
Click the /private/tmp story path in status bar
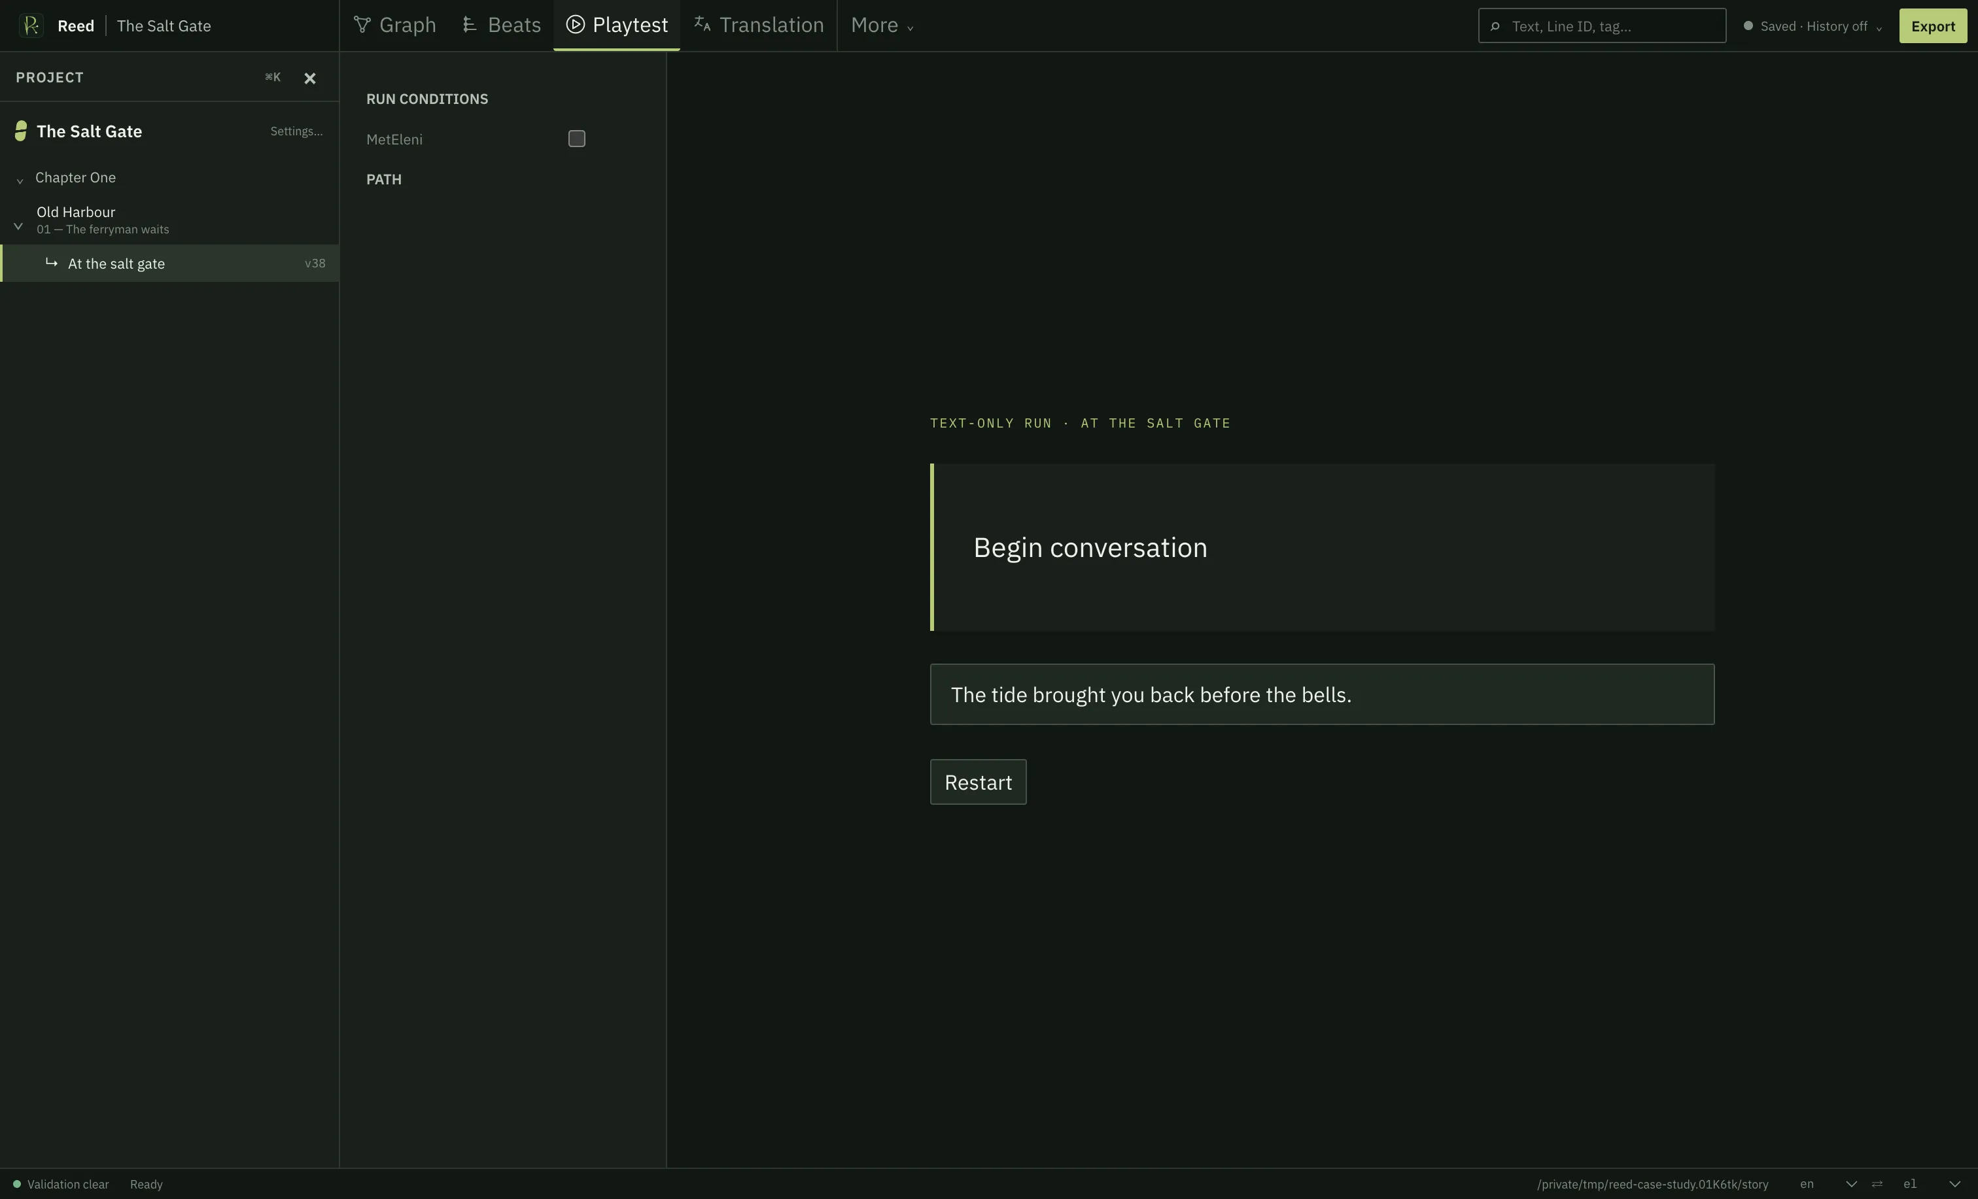(1652, 1184)
